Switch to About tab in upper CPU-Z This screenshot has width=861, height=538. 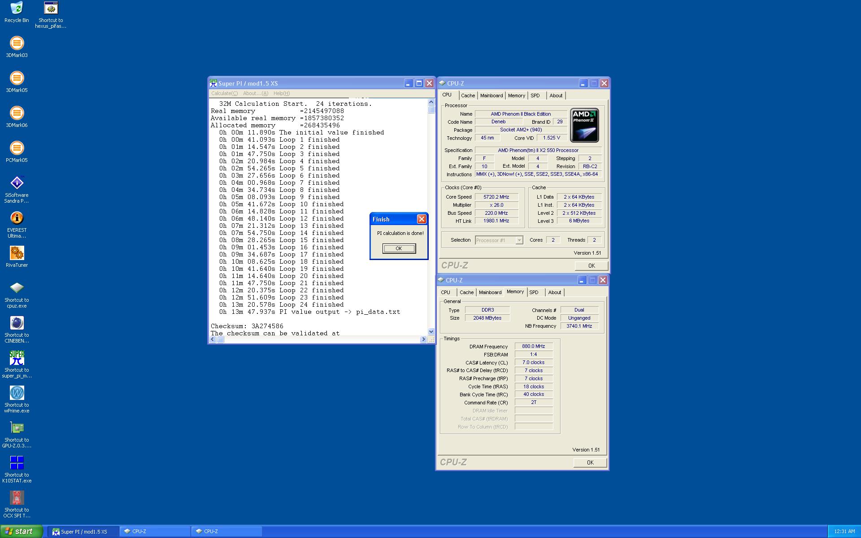pyautogui.click(x=556, y=95)
